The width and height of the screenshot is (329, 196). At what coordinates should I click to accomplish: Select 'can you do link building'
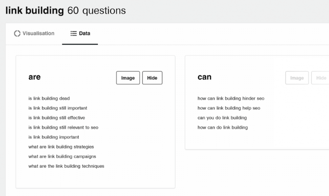pos(222,118)
